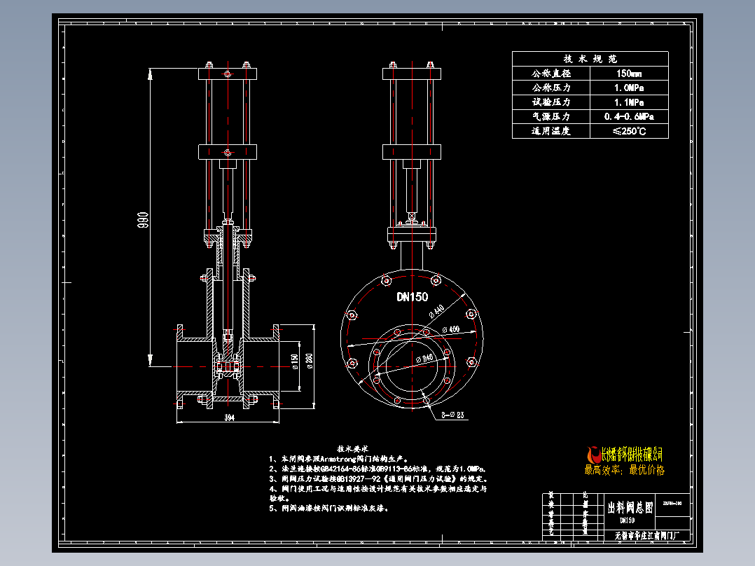
Task: Click the '150mm' value cell
Action: (x=629, y=74)
